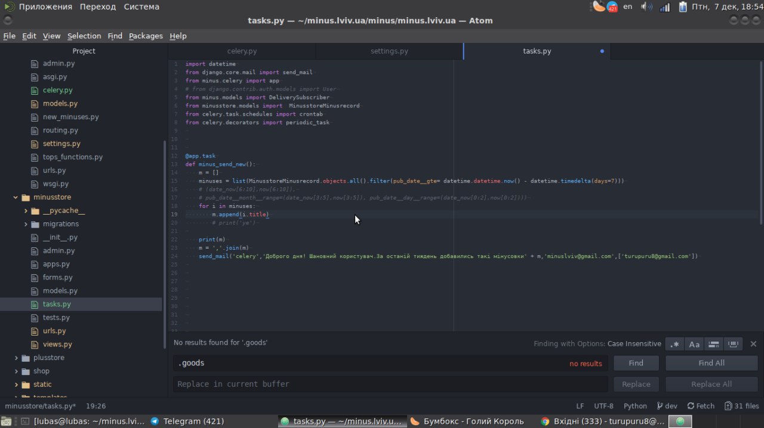The image size is (764, 428).
Task: Expand the __pycache__ folder
Action: point(26,210)
